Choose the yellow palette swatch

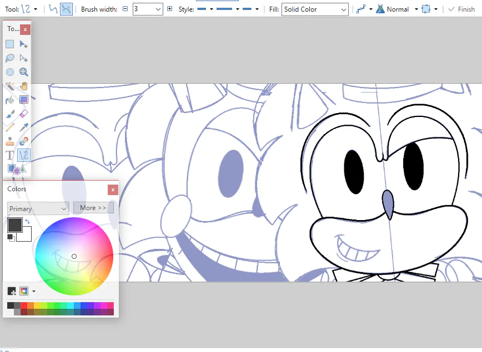point(37,305)
